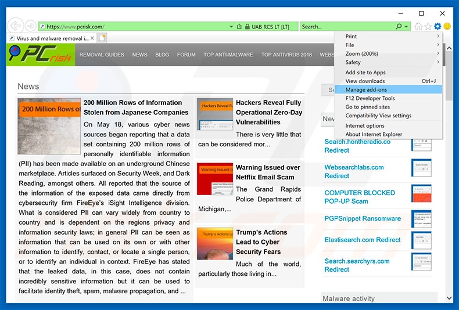Open the address bar history dropdown arrow
Screen dimensions: 459x310
click(x=231, y=27)
